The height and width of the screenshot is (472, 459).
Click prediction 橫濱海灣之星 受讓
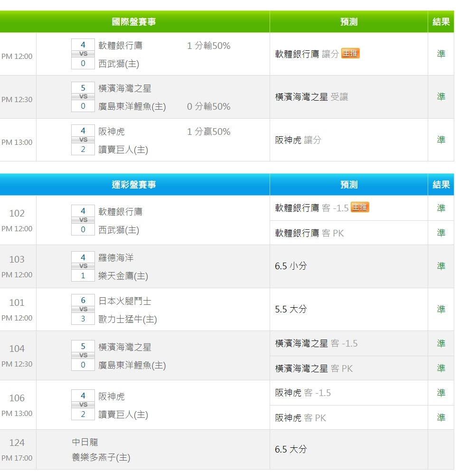(x=311, y=97)
